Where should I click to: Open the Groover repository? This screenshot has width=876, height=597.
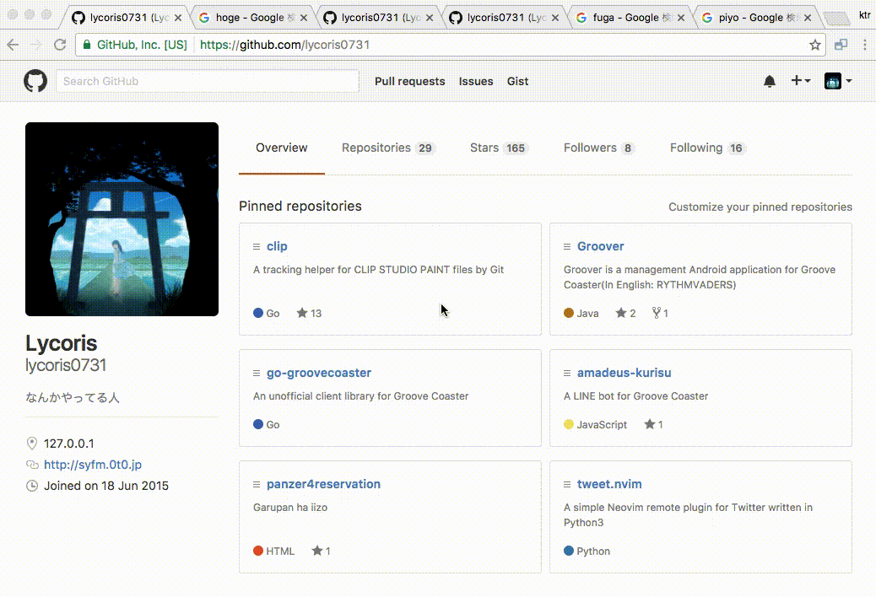pos(601,246)
